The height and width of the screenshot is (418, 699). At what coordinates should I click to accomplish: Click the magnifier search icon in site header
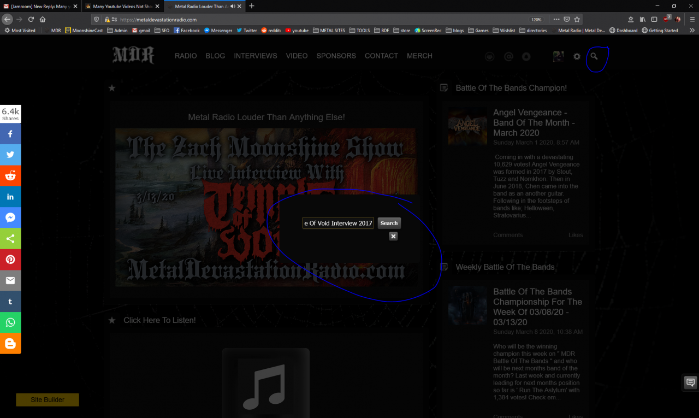(x=594, y=56)
